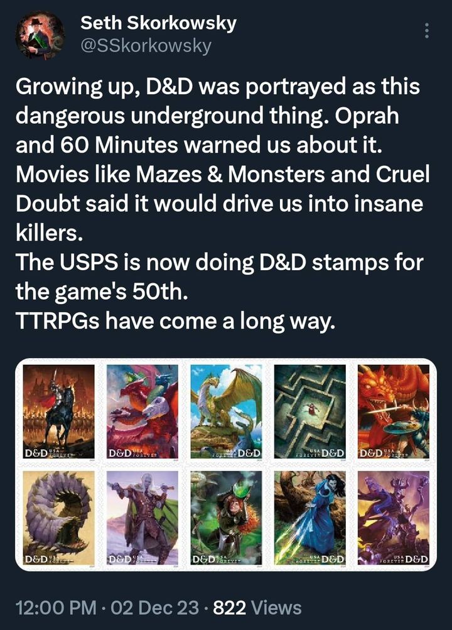Open the Drizzt dark elf stamp
This screenshot has height=630, width=452.
click(143, 518)
